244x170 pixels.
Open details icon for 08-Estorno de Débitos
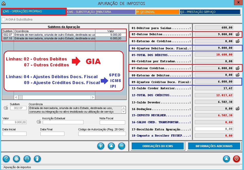[238, 75]
